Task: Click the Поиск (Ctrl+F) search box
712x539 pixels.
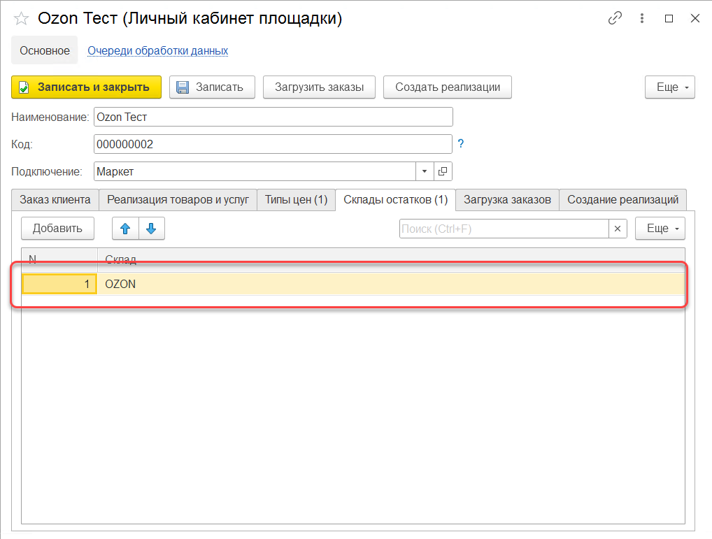Action: tap(504, 229)
